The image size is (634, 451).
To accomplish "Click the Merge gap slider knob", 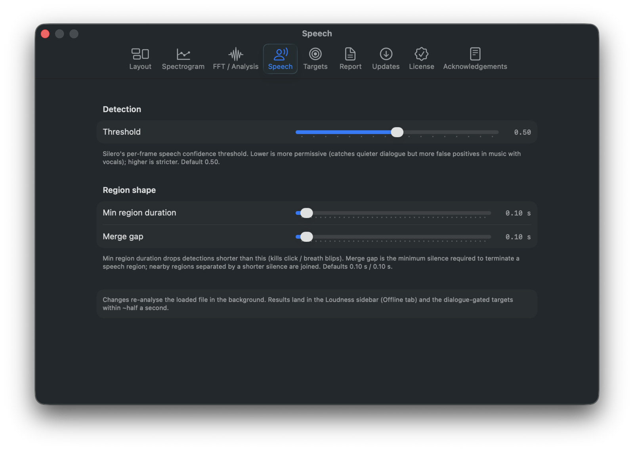I will [x=306, y=237].
